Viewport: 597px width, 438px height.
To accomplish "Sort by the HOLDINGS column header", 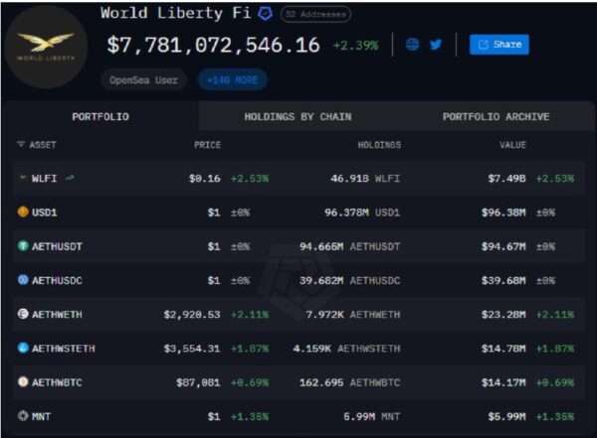I will tap(379, 145).
